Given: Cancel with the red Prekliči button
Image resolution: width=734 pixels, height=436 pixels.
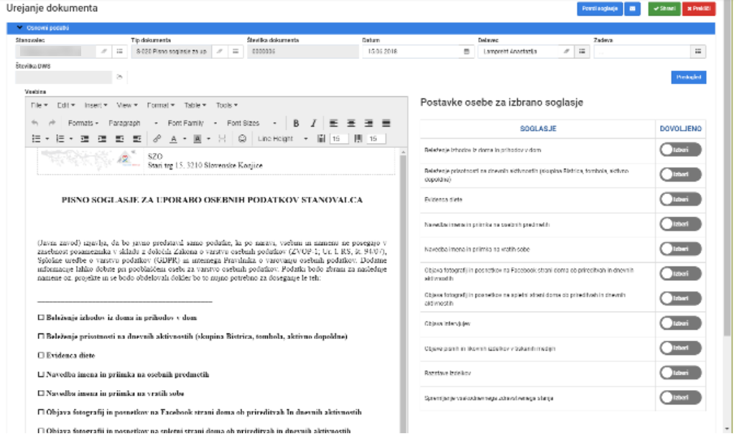Looking at the screenshot, I should [699, 9].
